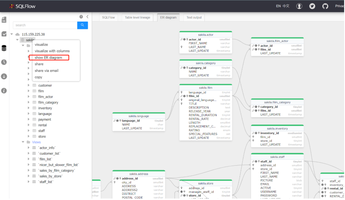Open the GitHub icon in top bar
Image resolution: width=345 pixels, height=200 pixels.
click(x=325, y=6)
